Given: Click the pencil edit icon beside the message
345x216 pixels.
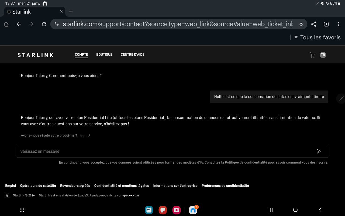Looking at the screenshot, I should [341, 98].
